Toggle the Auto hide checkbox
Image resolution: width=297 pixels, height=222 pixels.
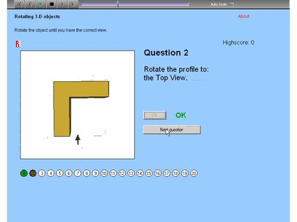(x=232, y=4)
